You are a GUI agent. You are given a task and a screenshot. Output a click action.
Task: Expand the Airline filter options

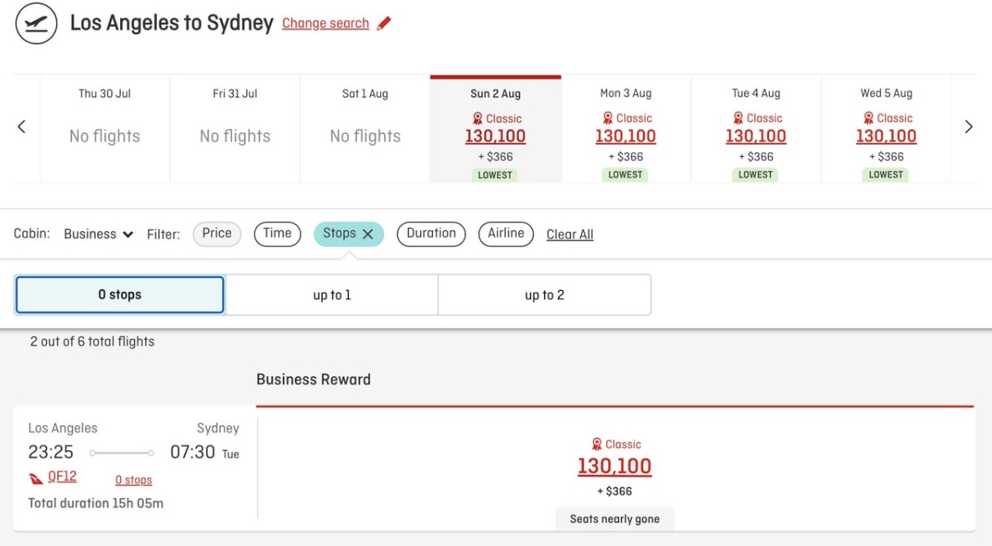coord(506,234)
